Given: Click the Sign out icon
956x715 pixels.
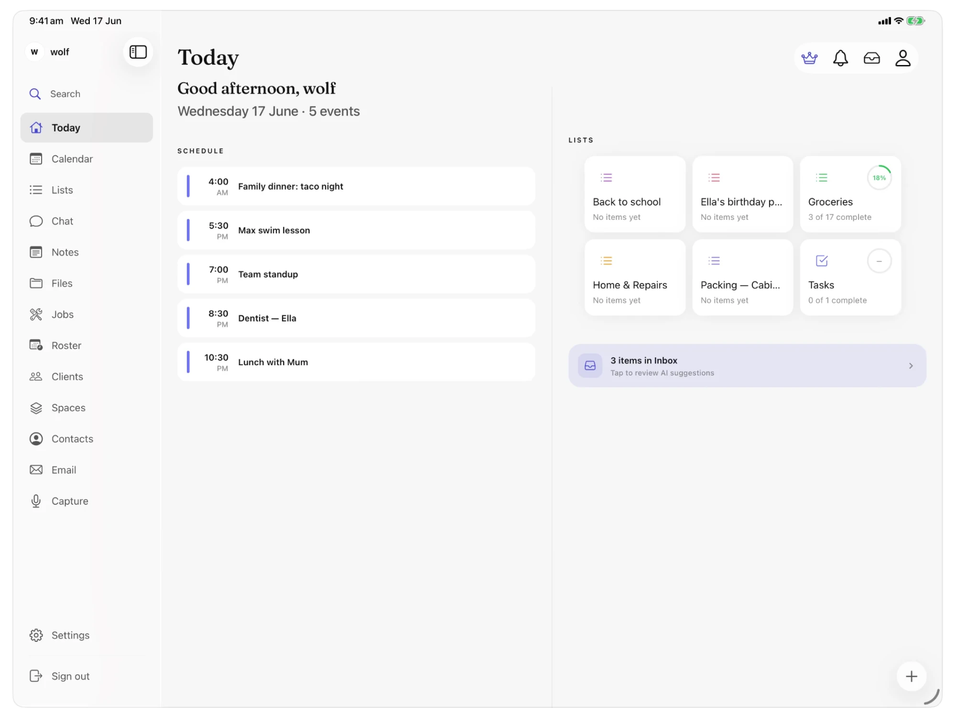Looking at the screenshot, I should (x=36, y=676).
